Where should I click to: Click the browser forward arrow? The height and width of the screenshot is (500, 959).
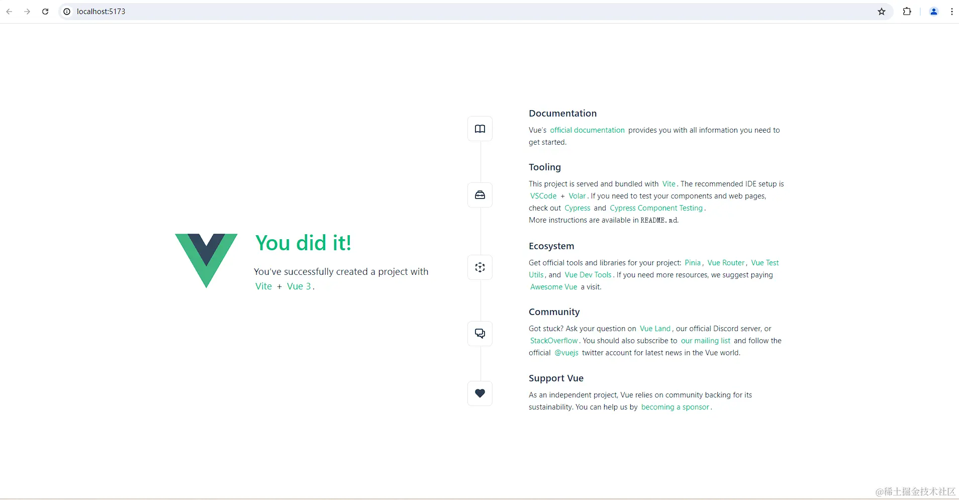click(x=27, y=12)
